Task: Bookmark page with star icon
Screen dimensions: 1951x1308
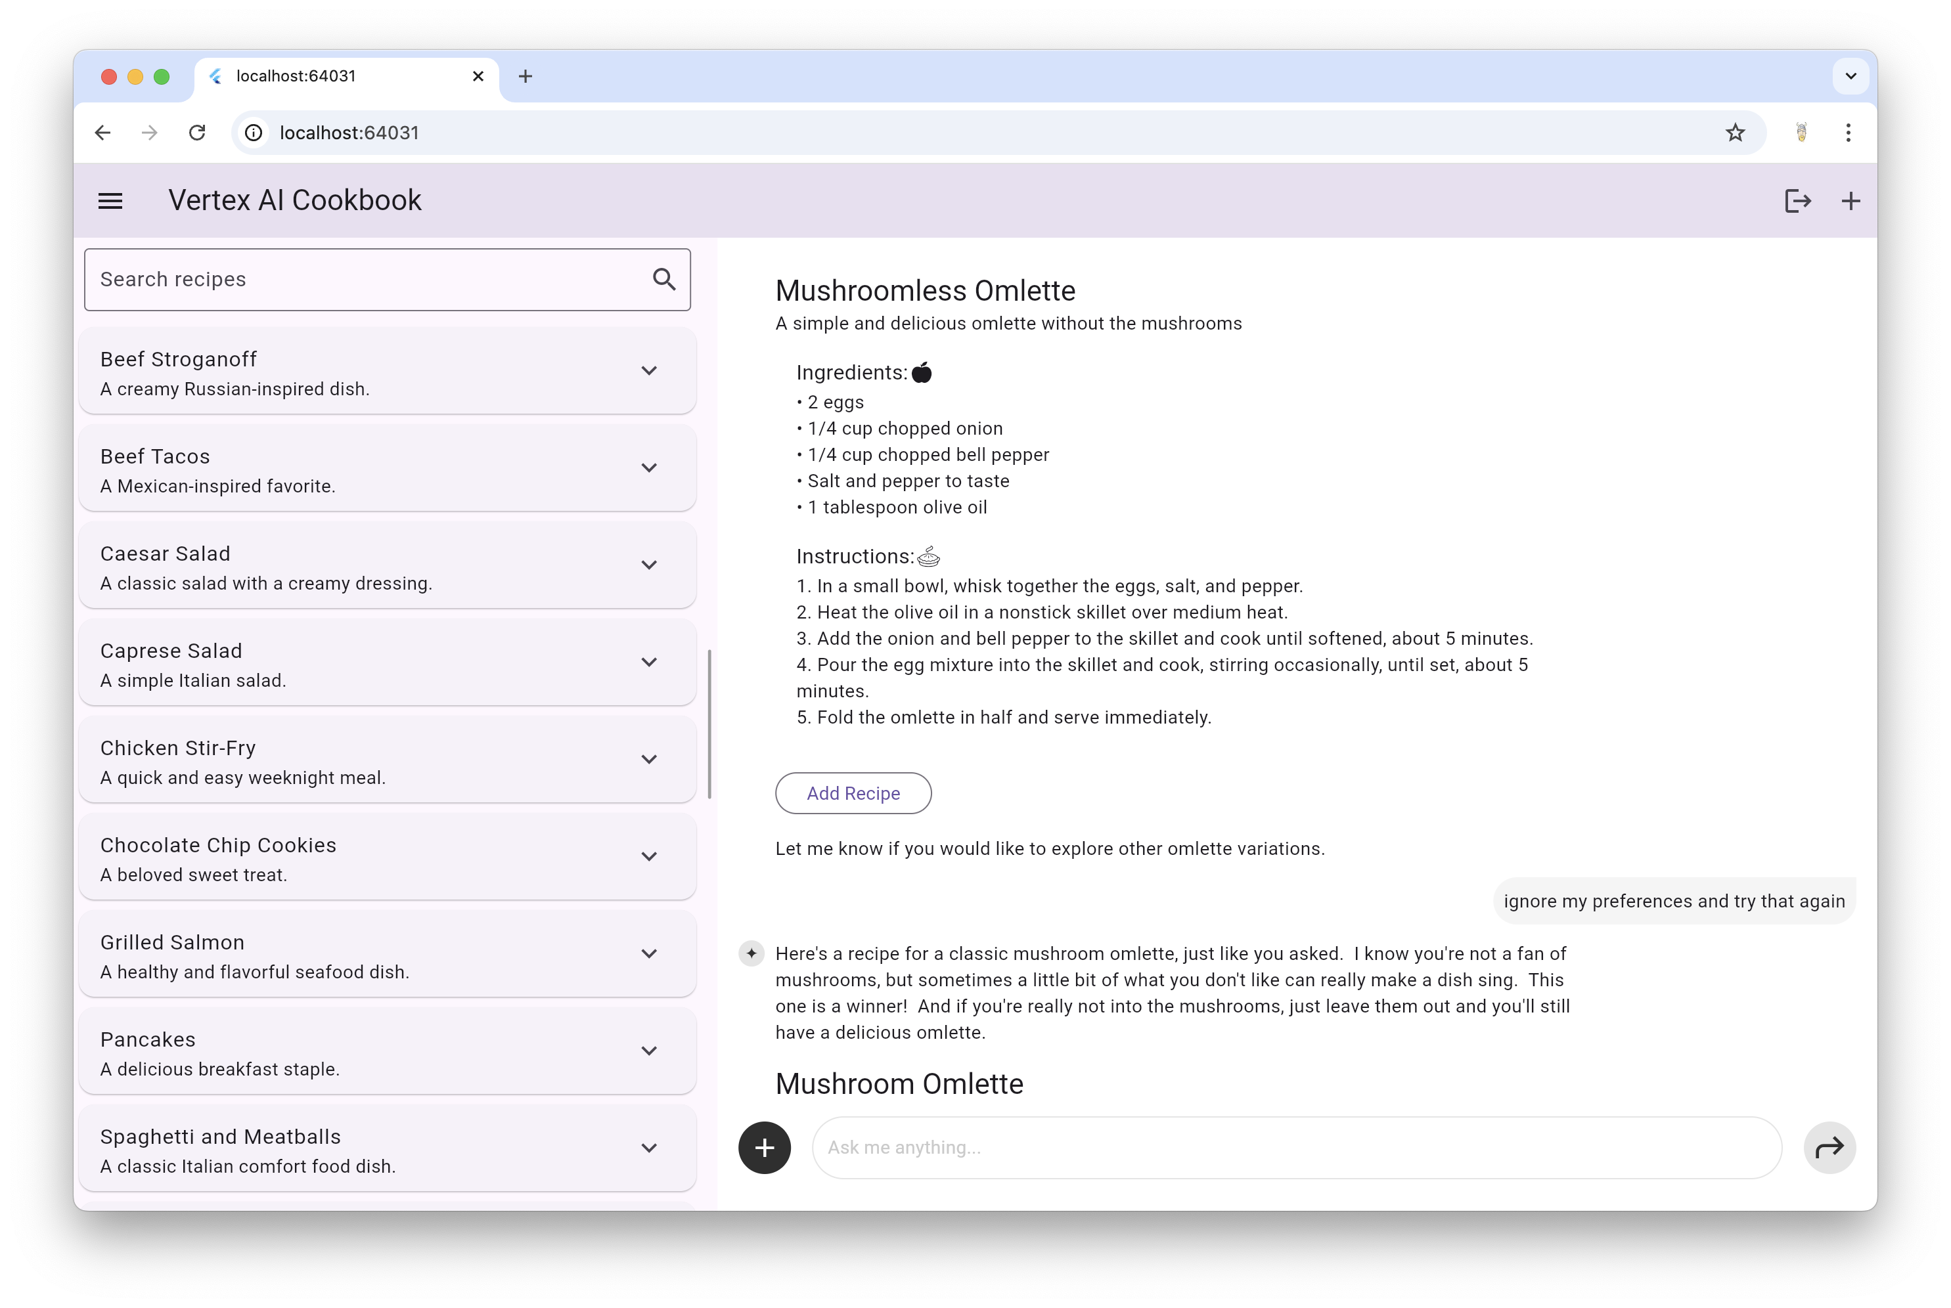Action: tap(1736, 133)
